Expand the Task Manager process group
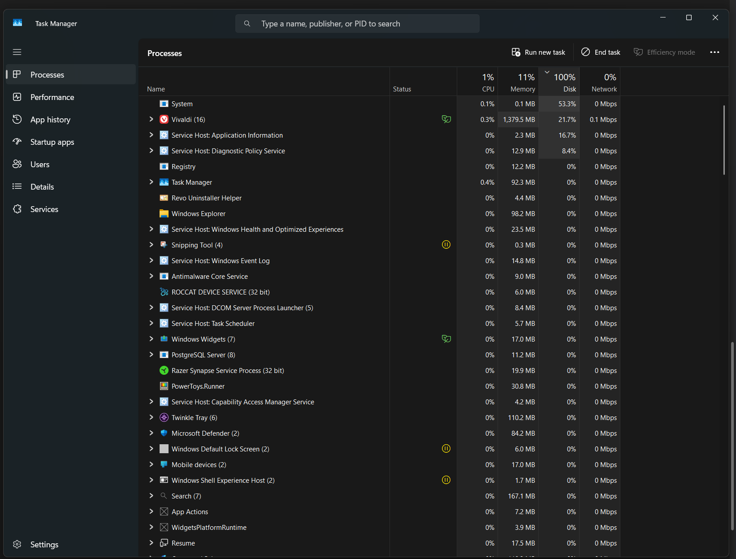736x559 pixels. tap(151, 182)
